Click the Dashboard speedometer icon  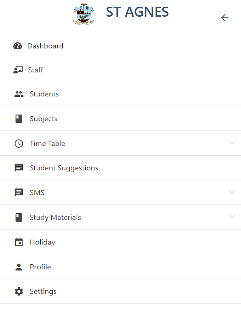pyautogui.click(x=17, y=46)
